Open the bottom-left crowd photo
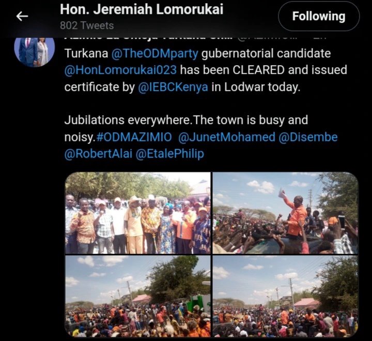Screen dimensions: 372x341 [137, 296]
